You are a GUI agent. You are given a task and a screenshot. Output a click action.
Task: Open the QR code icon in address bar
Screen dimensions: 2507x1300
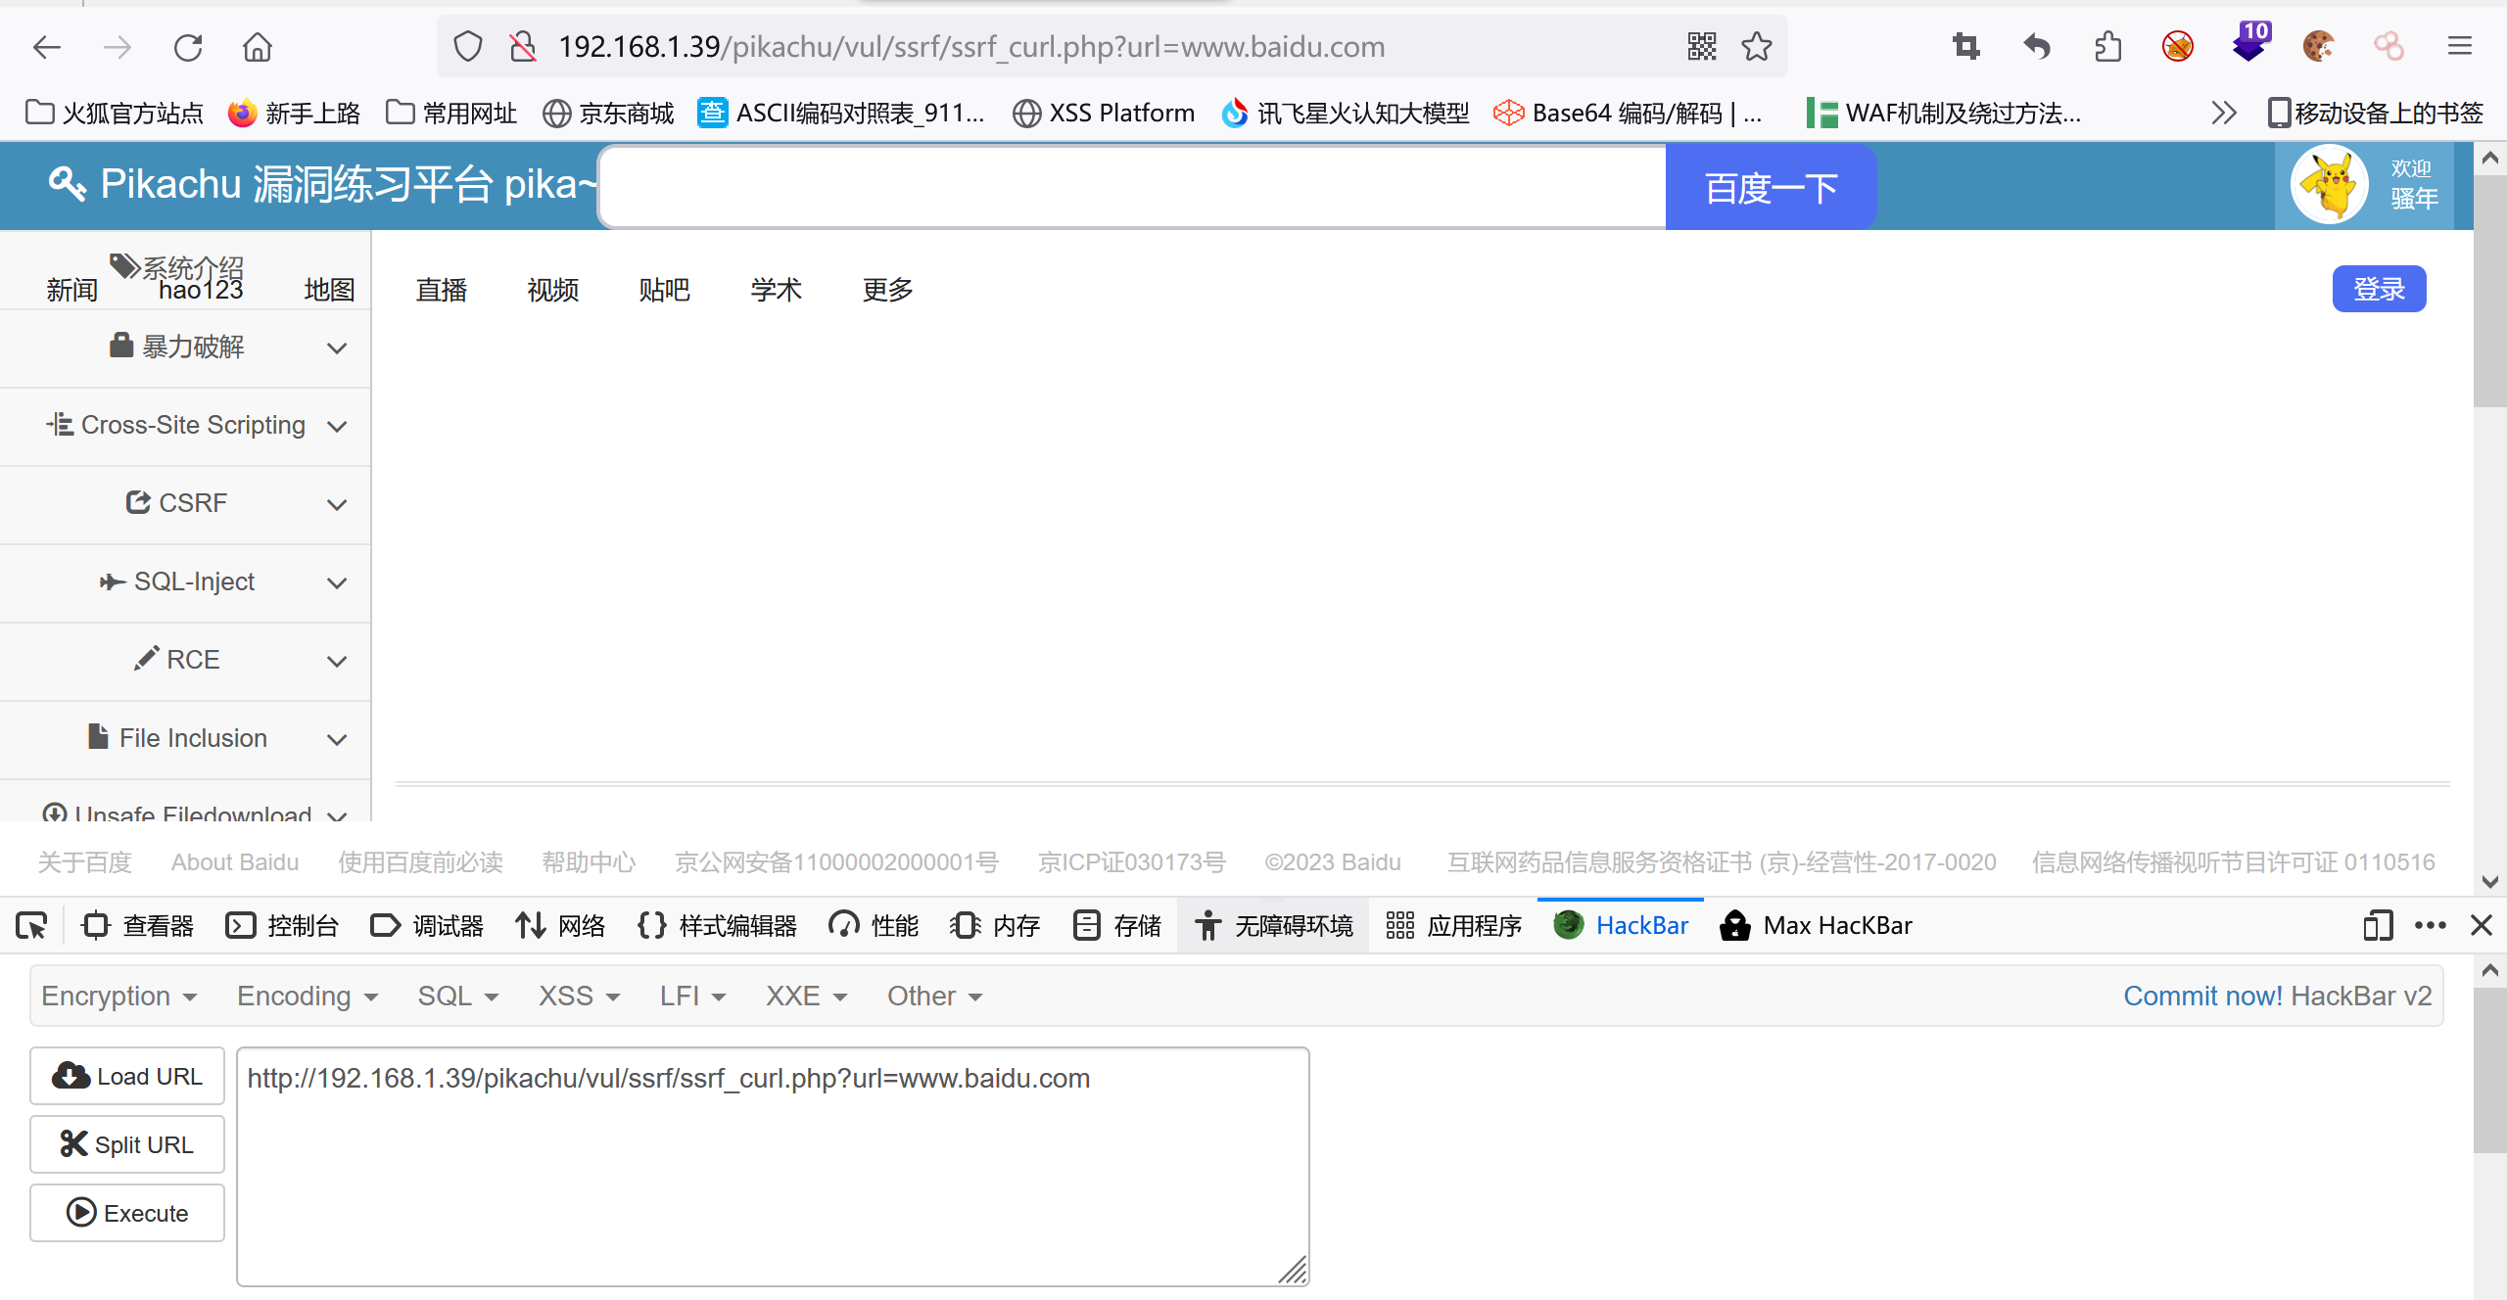pos(1702,47)
